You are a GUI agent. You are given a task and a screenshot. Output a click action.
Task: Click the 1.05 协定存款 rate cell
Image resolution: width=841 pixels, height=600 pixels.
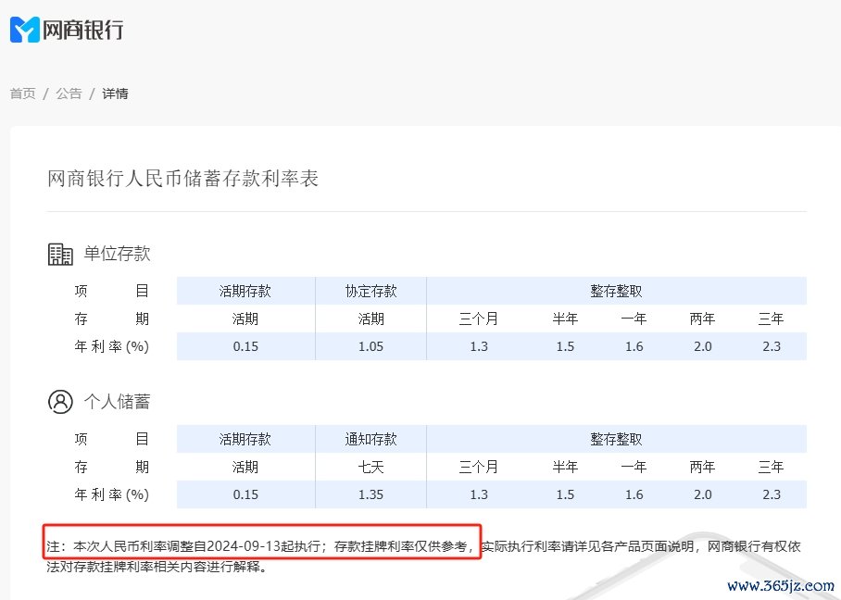[370, 346]
